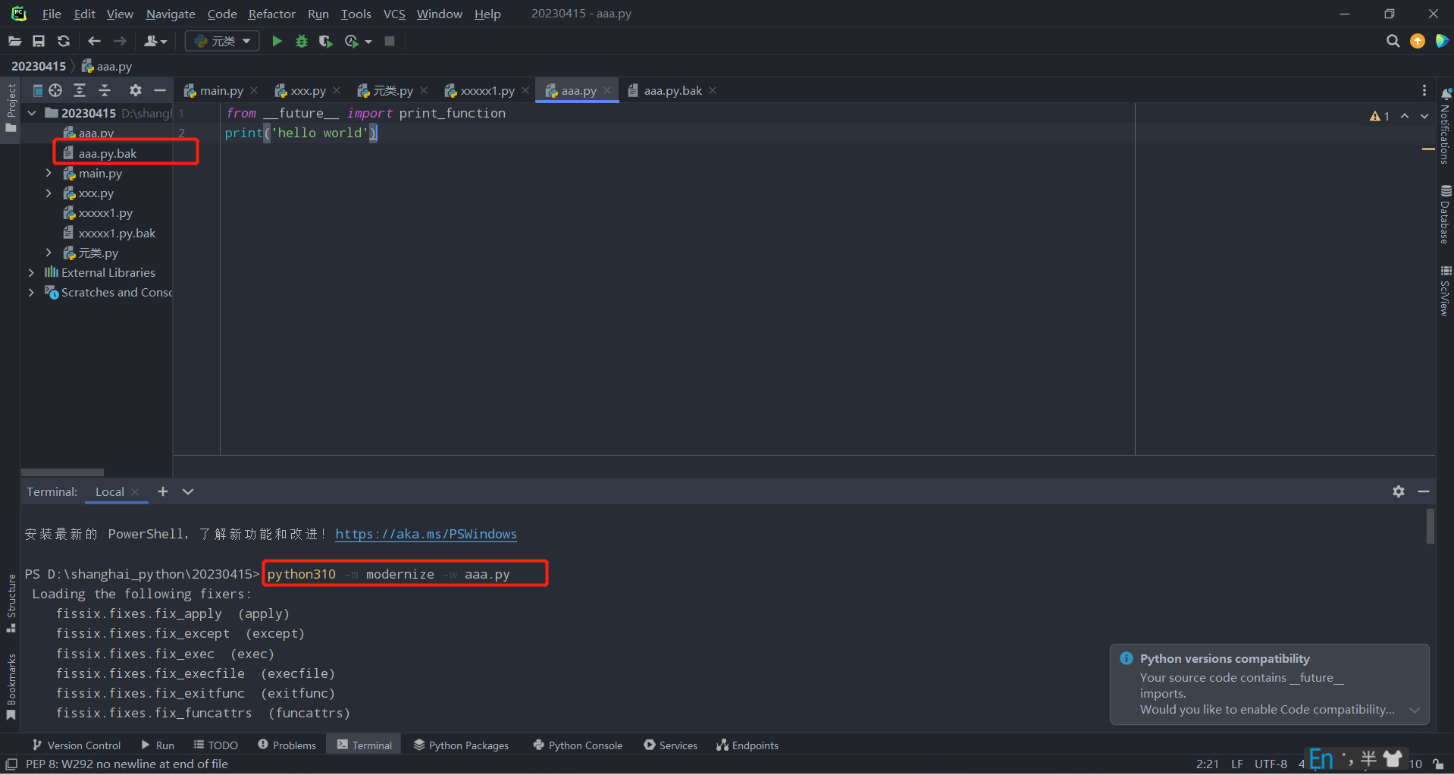The height and width of the screenshot is (775, 1454).
Task: Switch to the xxxxx1.py editor tab
Action: [487, 90]
